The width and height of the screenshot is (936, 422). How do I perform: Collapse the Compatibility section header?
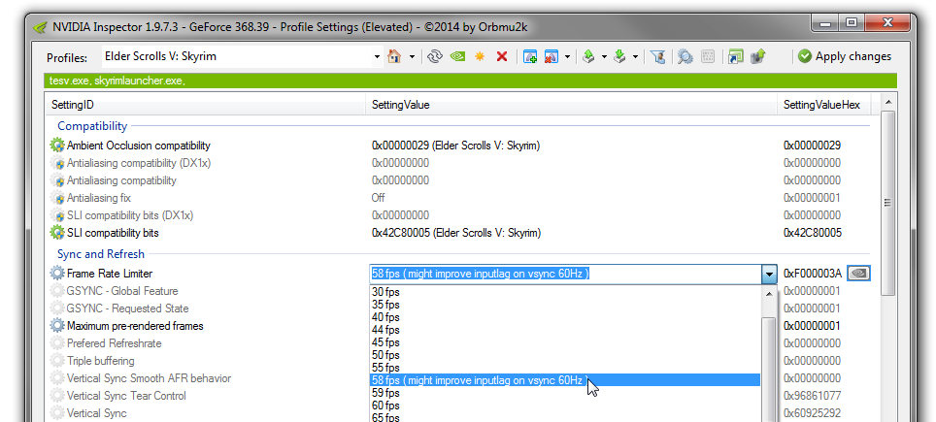92,126
